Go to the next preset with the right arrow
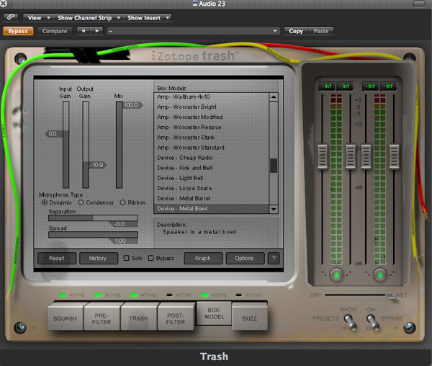This screenshot has width=432, height=366. (x=96, y=31)
